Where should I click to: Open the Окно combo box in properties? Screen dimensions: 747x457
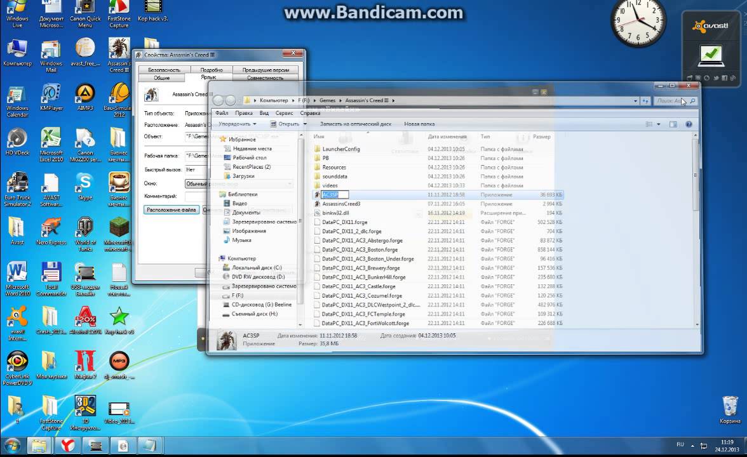pos(239,184)
